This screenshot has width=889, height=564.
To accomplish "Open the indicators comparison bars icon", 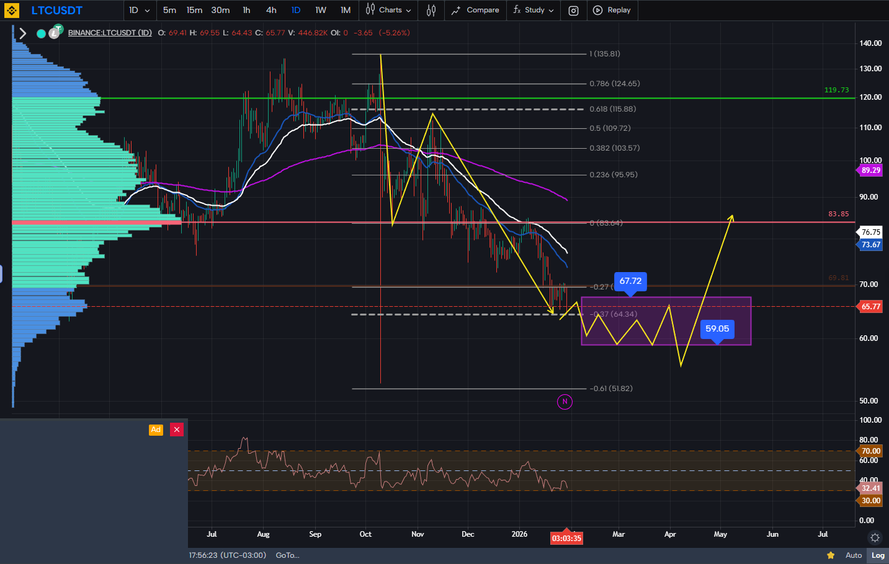I will (x=431, y=11).
